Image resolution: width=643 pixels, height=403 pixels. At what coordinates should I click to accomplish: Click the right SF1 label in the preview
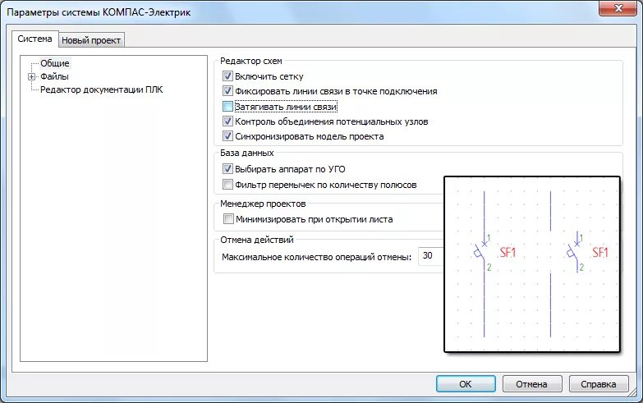(x=600, y=252)
